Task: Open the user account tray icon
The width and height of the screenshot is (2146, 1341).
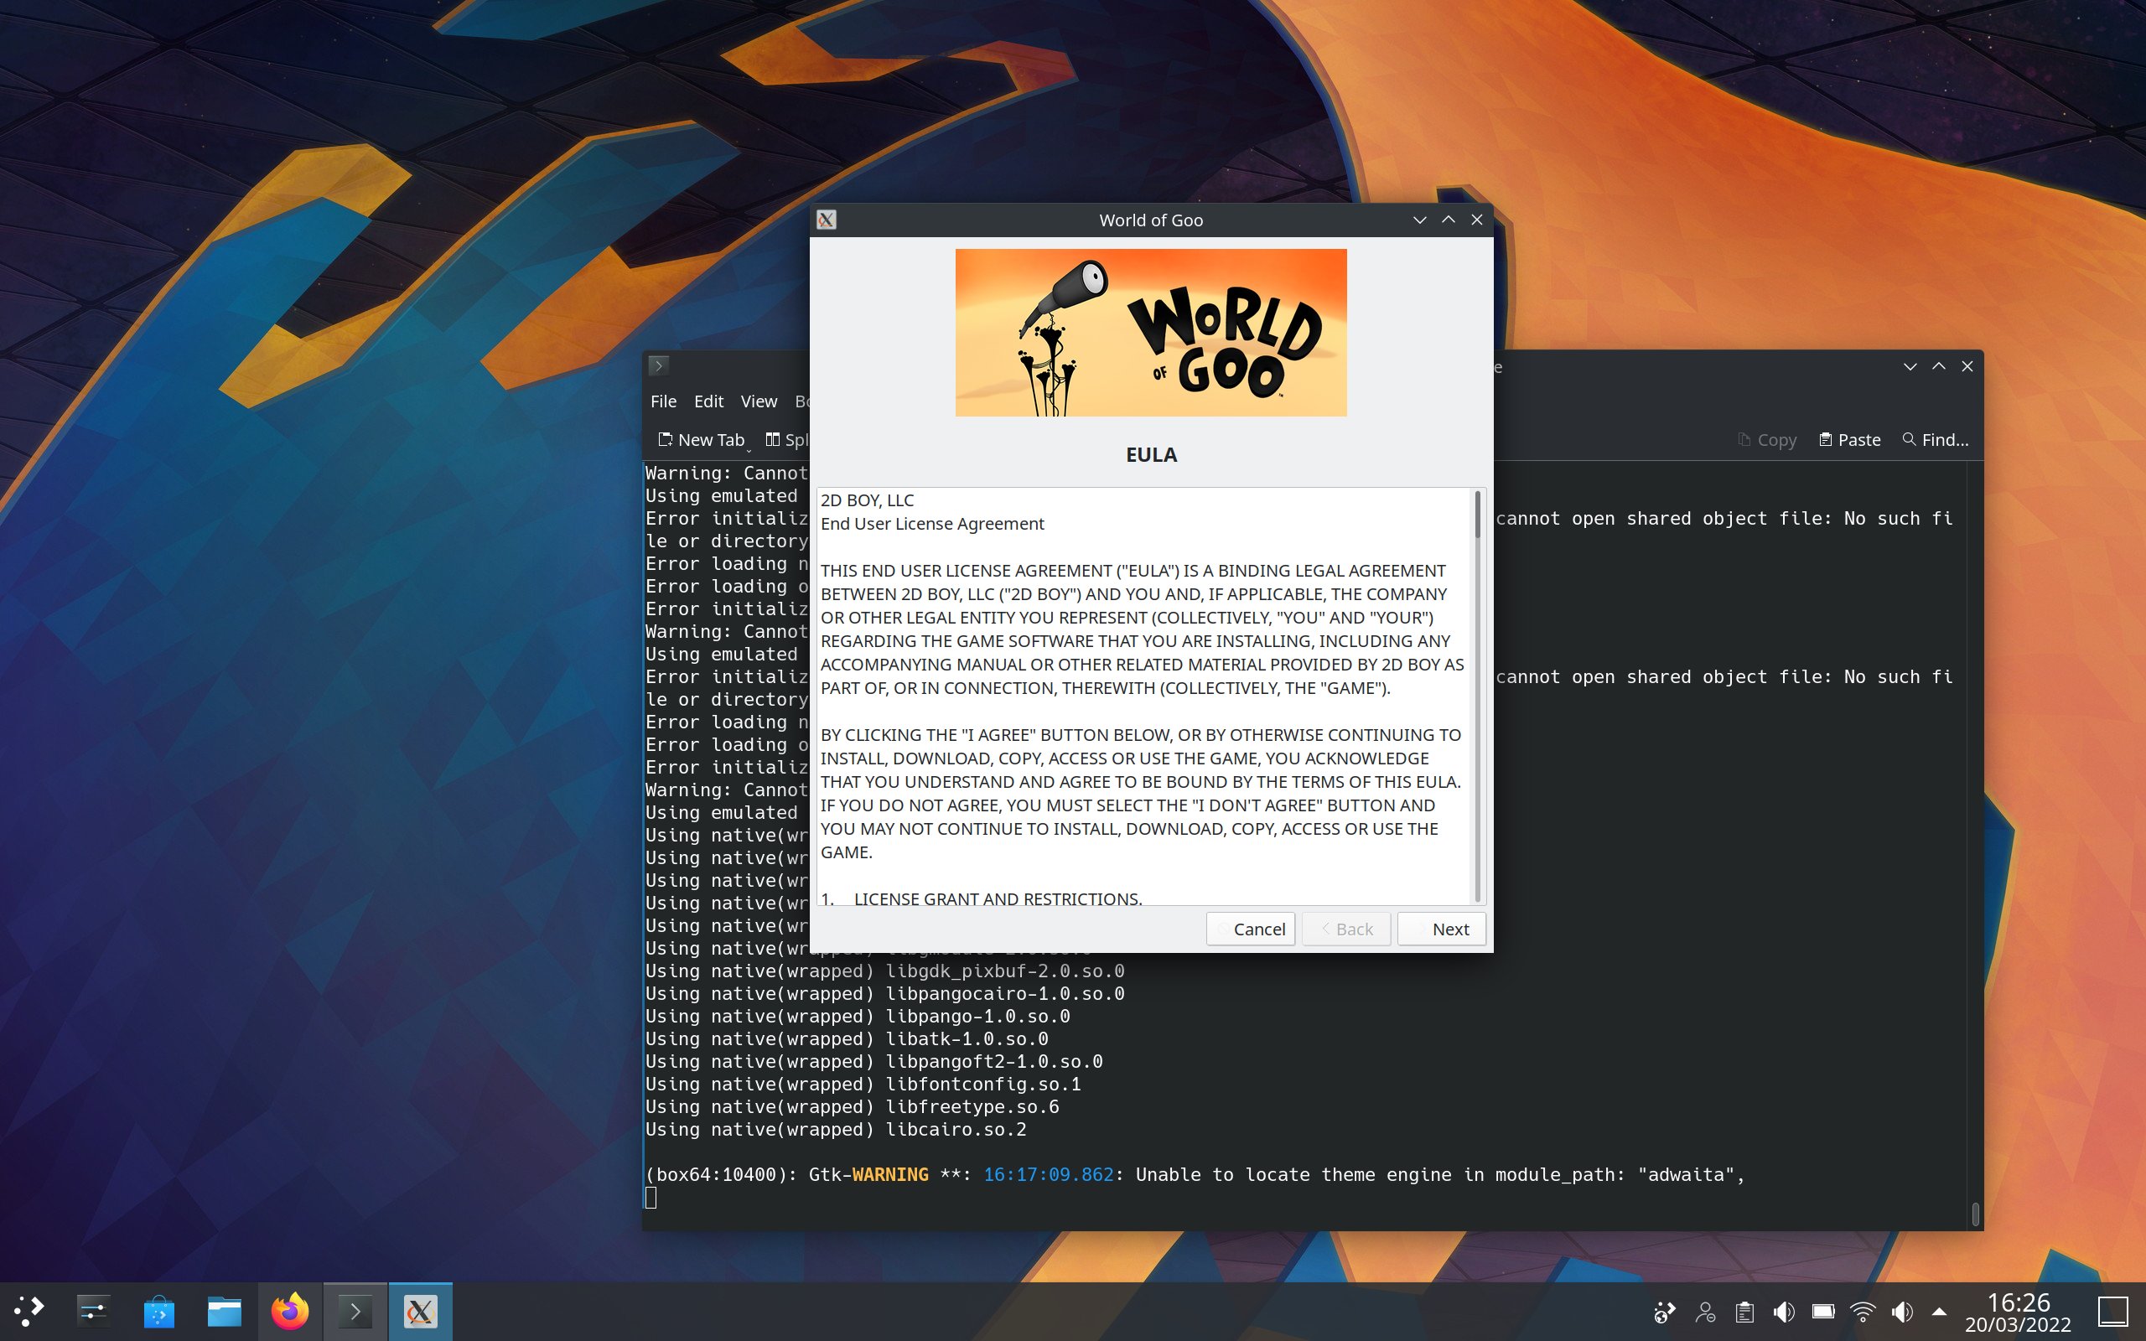Action: [x=1704, y=1312]
